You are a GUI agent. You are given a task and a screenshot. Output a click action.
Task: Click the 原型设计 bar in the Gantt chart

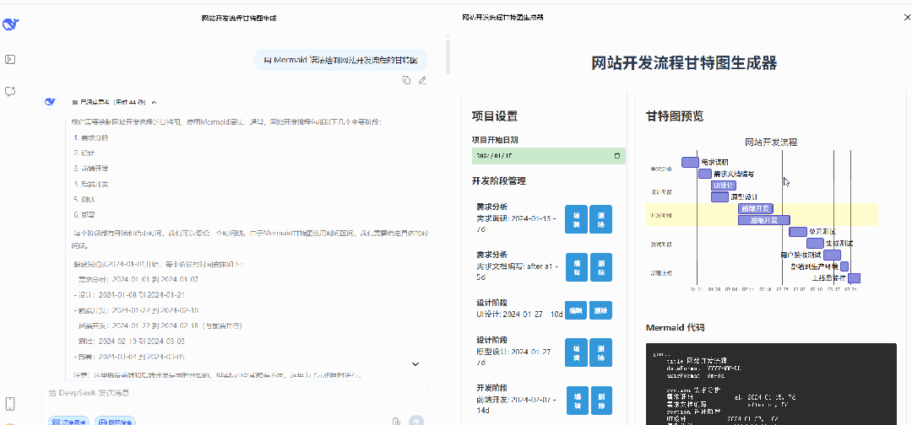[719, 196]
